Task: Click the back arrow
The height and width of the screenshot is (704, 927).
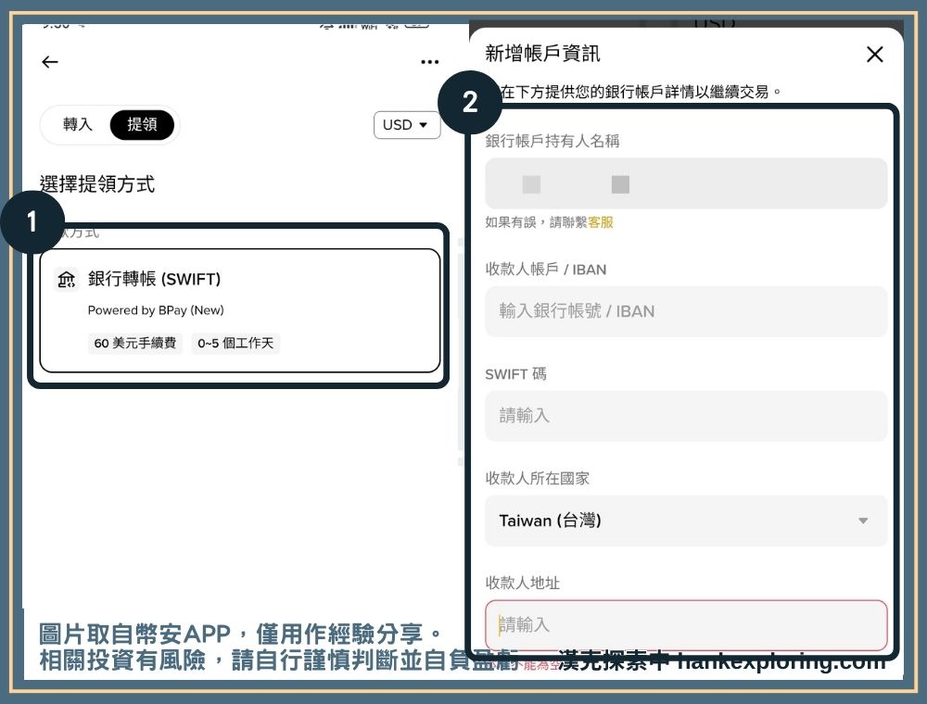Action: [49, 62]
